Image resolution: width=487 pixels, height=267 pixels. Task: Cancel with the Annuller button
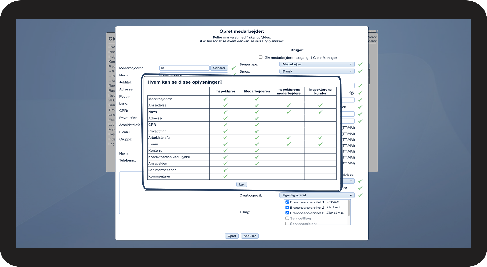pyautogui.click(x=250, y=236)
